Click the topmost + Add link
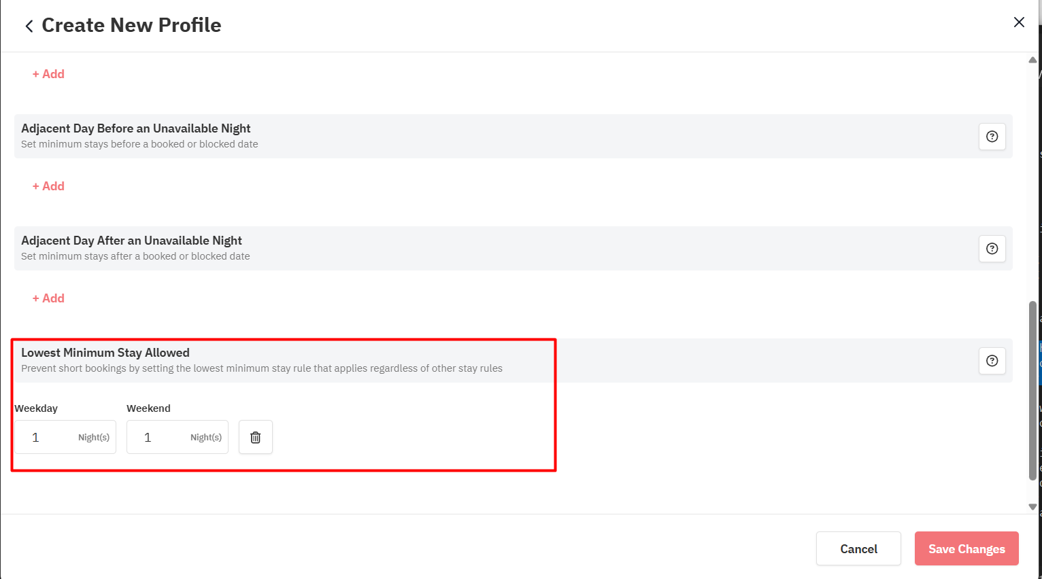 [x=48, y=74]
